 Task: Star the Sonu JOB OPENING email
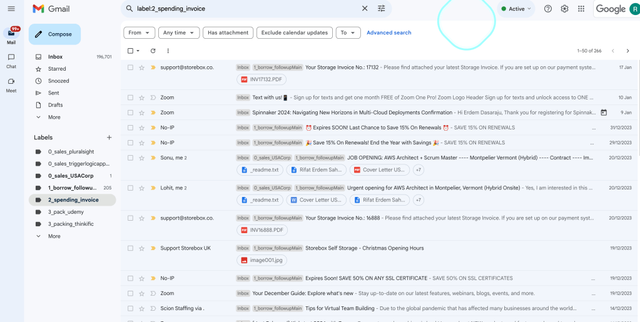141,158
